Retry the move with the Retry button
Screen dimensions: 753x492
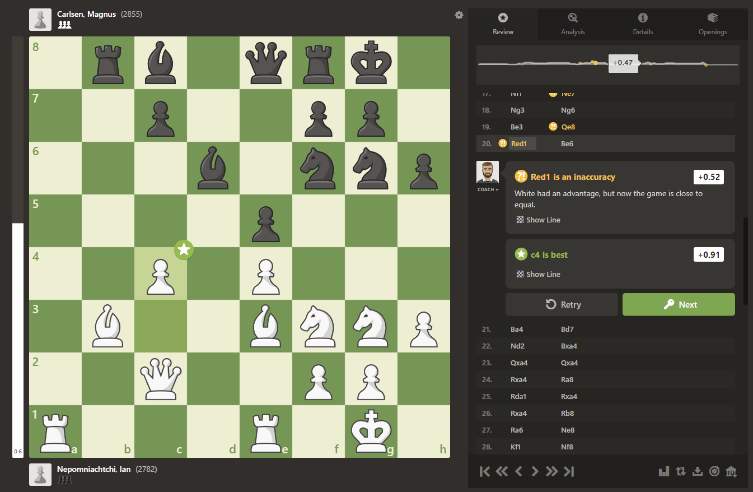(562, 304)
